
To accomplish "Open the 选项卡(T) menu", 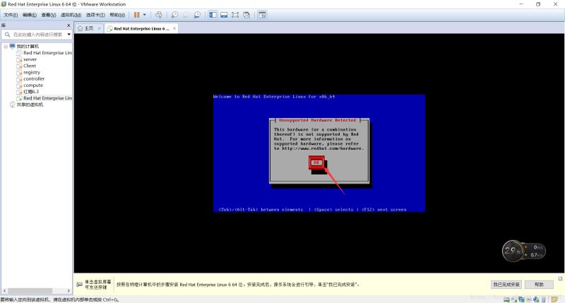I will [x=95, y=15].
